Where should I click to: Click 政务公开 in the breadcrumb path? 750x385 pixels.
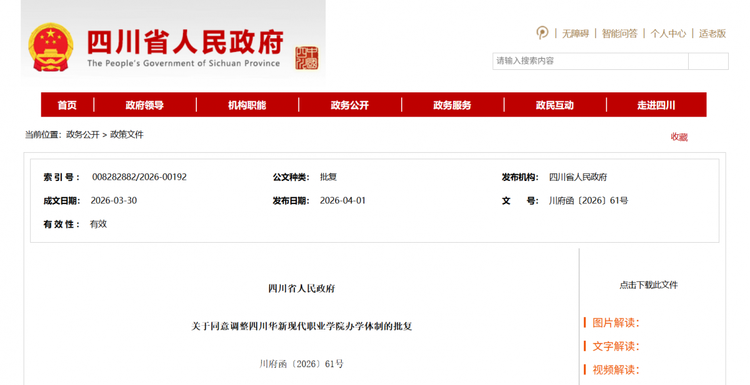coord(82,134)
